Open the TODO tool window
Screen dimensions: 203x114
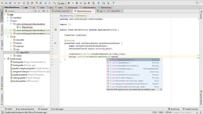pyautogui.click(x=9, y=109)
